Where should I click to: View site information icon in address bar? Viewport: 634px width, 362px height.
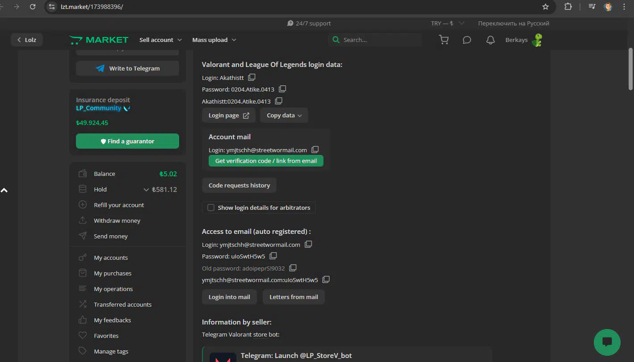point(52,7)
